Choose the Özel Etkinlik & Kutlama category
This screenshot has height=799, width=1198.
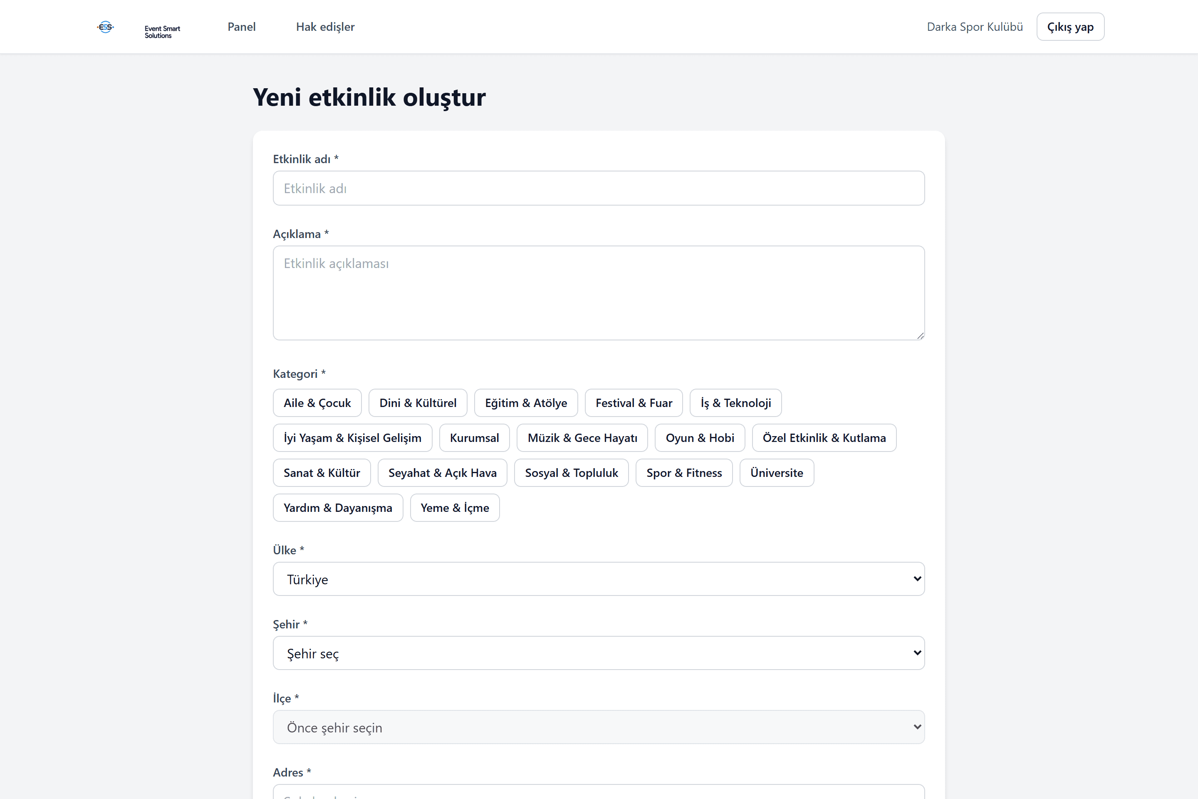coord(824,438)
